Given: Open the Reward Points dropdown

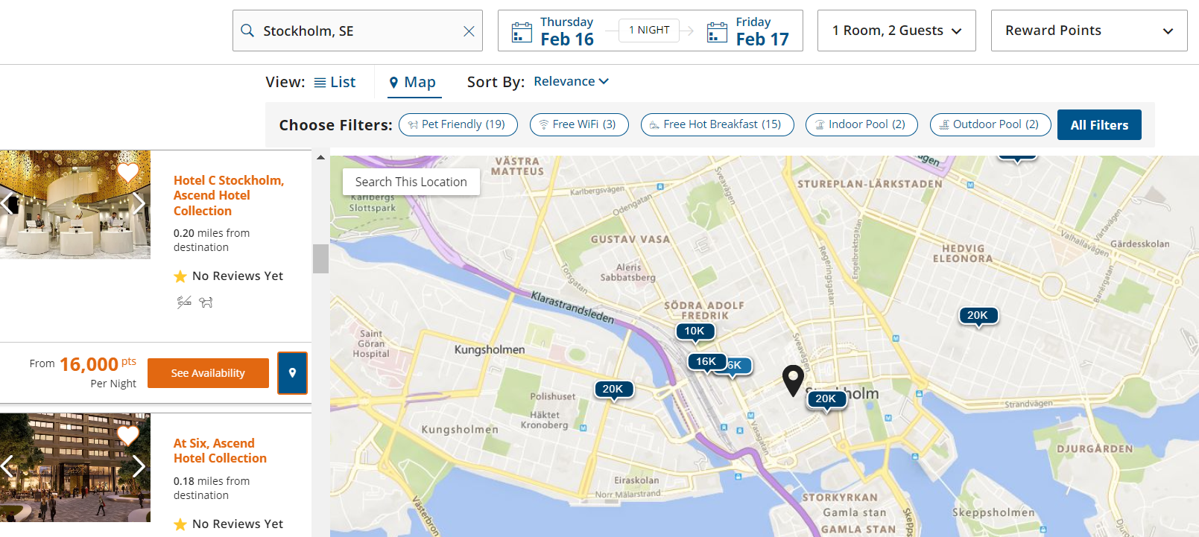Looking at the screenshot, I should (1089, 31).
